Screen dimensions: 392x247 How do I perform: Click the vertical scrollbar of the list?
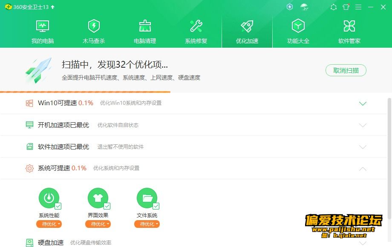389,158
